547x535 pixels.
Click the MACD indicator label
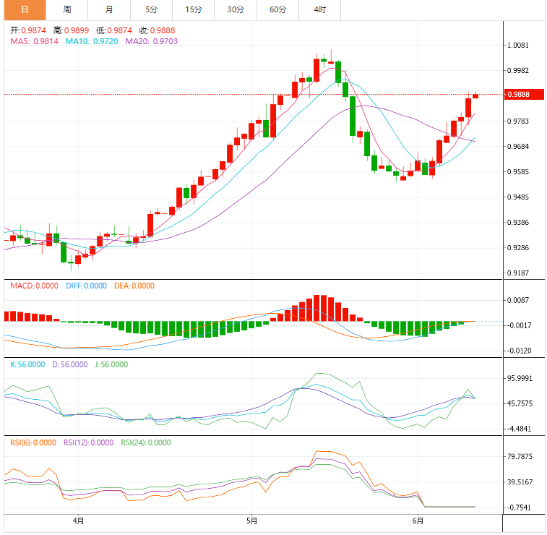click(x=34, y=286)
